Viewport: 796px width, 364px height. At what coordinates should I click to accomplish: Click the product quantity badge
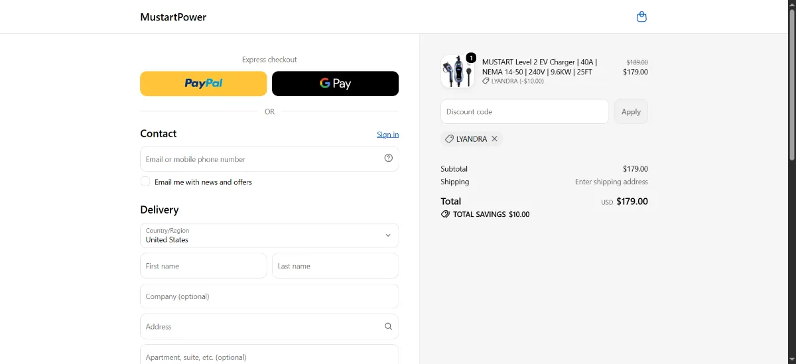pos(471,58)
